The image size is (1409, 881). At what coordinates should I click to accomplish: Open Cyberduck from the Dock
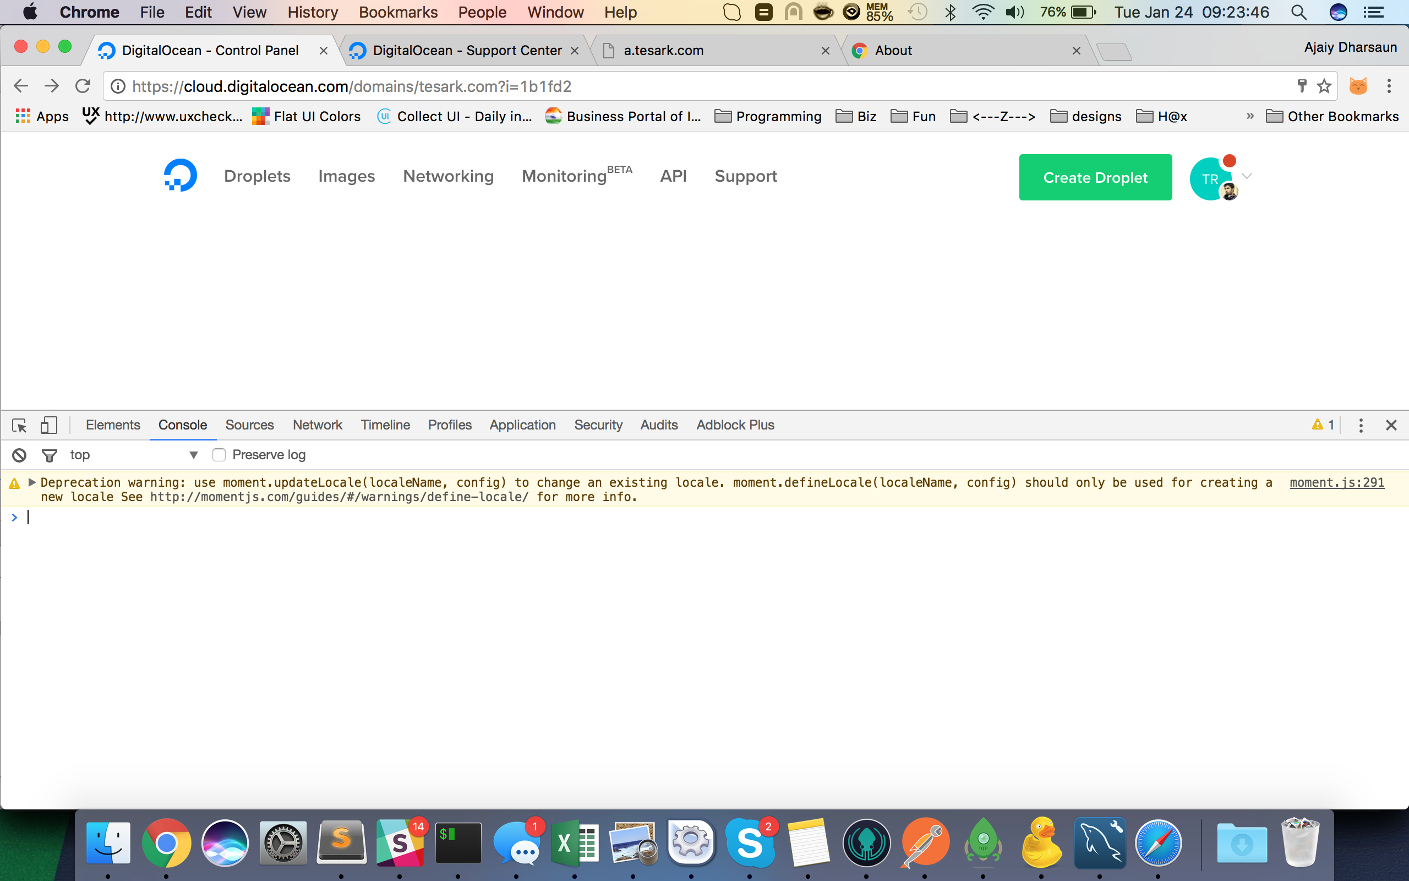(x=1041, y=842)
